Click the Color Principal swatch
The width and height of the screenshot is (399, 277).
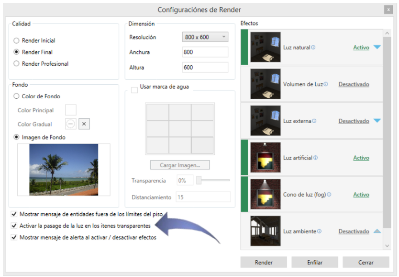tap(71, 110)
